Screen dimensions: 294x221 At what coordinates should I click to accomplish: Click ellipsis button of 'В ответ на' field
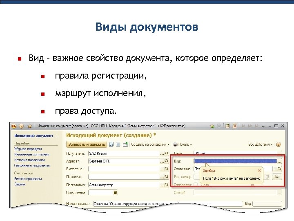pyautogui.click(x=162, y=169)
